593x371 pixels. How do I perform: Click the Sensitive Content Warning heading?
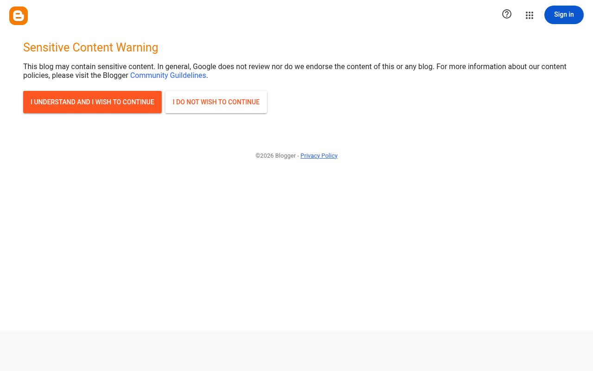pos(91,47)
